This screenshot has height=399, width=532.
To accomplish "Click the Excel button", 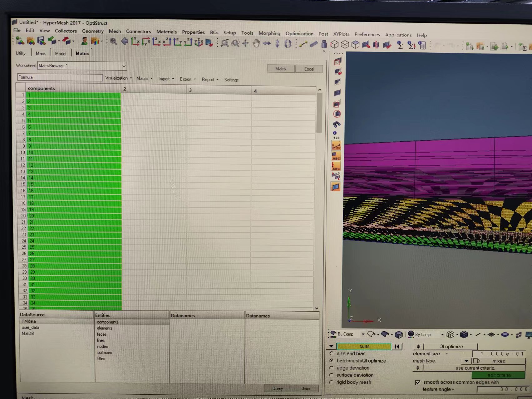I will (x=309, y=69).
